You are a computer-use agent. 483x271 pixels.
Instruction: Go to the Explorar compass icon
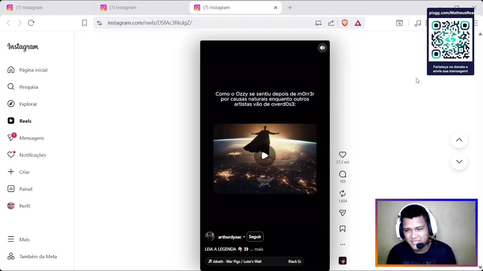[x=11, y=104]
